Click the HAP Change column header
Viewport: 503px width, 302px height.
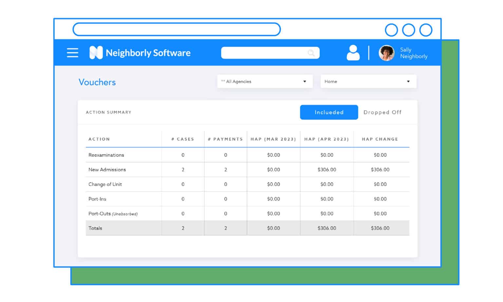pos(380,139)
